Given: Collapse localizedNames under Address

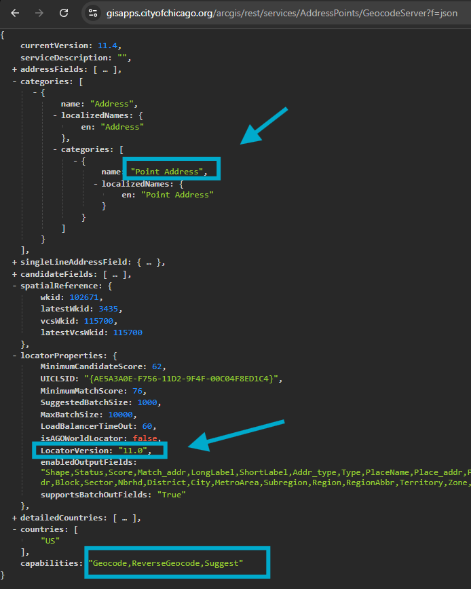Looking at the screenshot, I should click(55, 115).
